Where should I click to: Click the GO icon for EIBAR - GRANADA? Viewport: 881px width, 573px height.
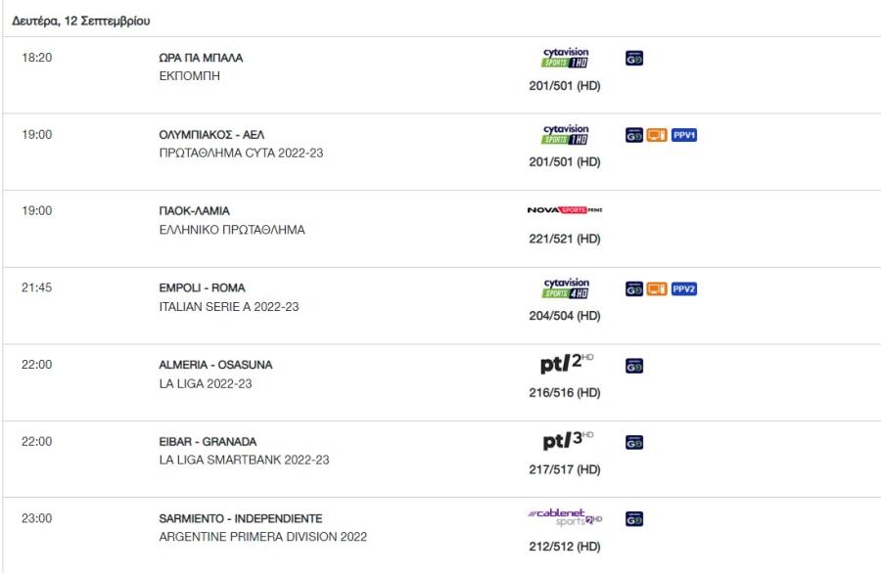click(x=633, y=442)
